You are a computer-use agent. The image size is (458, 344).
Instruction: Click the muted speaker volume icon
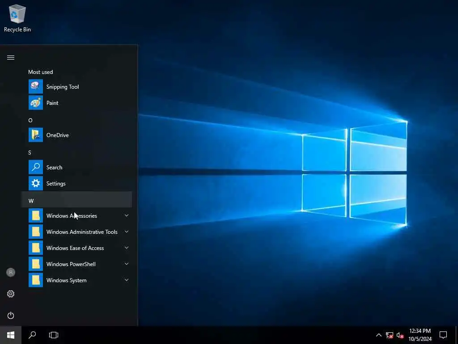click(400, 335)
